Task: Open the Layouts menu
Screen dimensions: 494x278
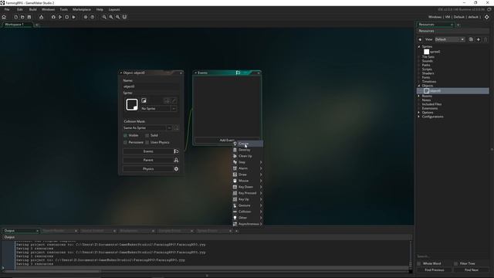Action: pyautogui.click(x=114, y=9)
